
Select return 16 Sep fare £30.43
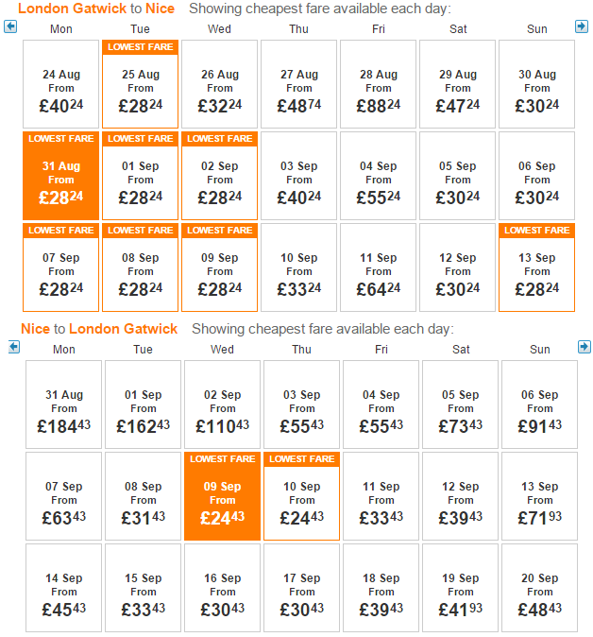(222, 588)
